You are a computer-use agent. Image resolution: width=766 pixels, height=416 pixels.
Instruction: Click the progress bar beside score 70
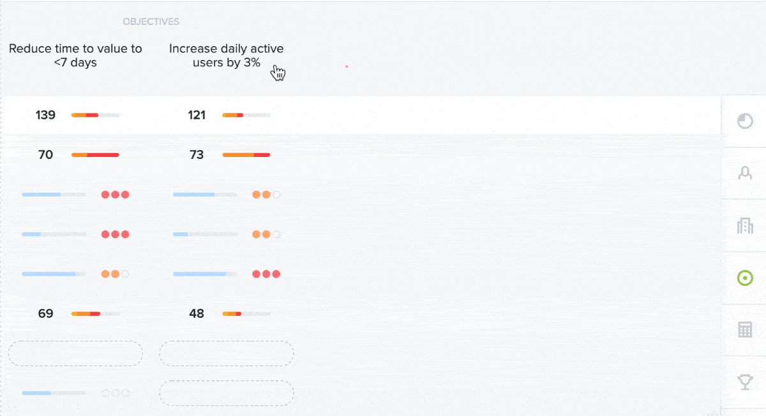pos(95,155)
